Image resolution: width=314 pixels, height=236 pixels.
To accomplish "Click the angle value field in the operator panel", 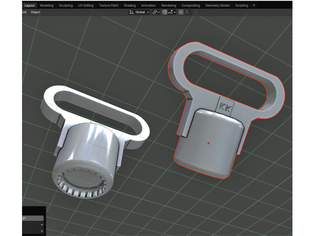I will coord(33,218).
